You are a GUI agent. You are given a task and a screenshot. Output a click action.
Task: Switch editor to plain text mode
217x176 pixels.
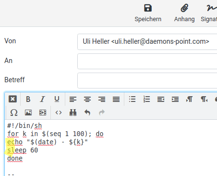(x=12, y=99)
